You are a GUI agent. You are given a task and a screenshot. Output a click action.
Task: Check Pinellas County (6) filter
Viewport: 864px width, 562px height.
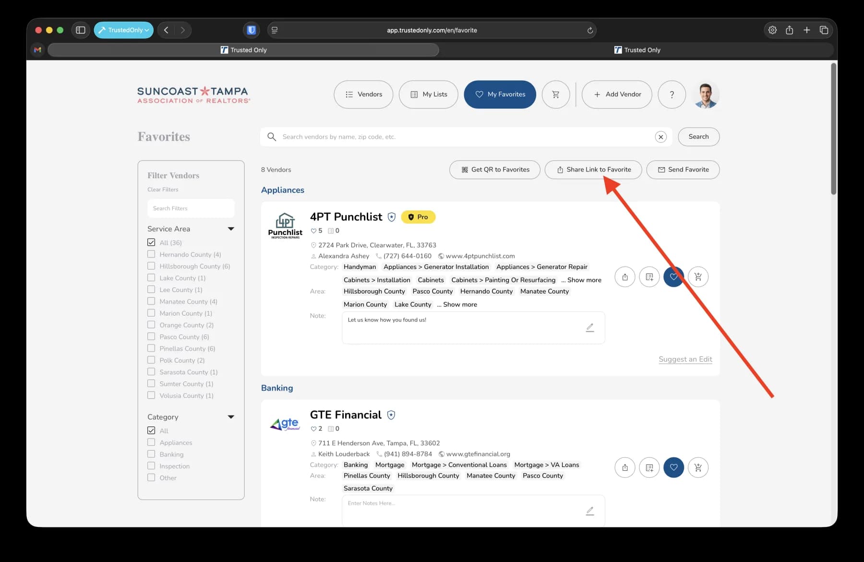pos(151,348)
